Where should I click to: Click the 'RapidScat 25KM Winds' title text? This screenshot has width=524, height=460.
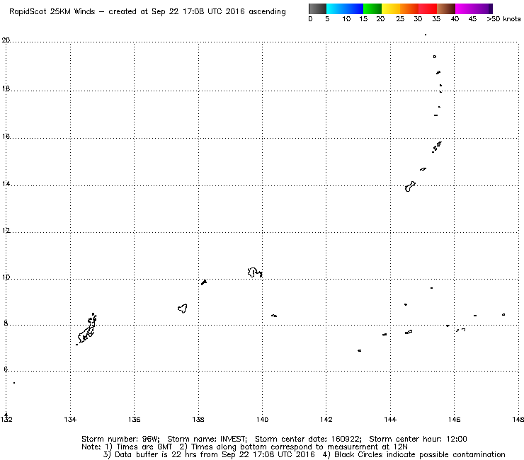pos(52,12)
